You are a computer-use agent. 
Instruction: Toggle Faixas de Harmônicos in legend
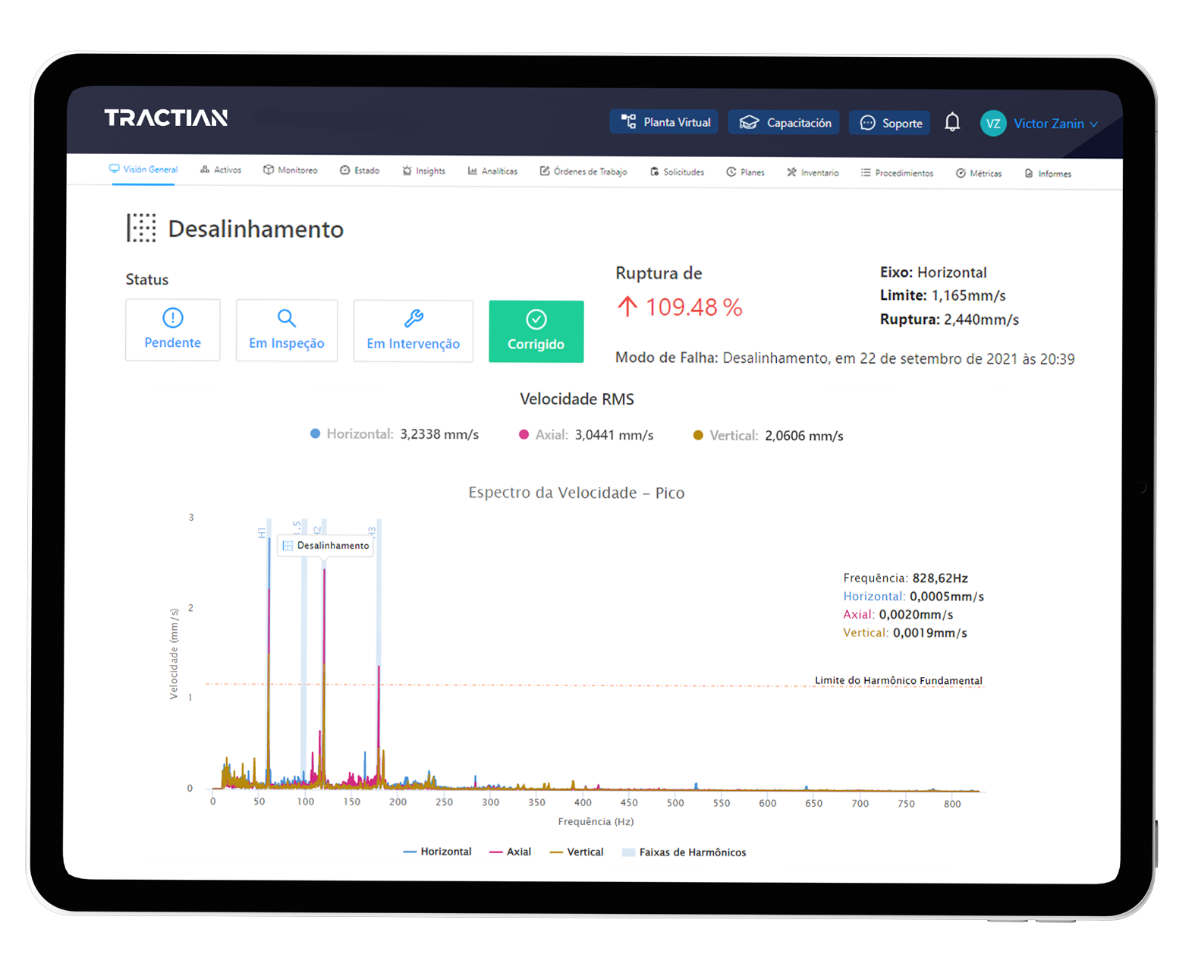point(684,852)
